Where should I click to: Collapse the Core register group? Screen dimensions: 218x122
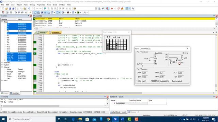pos(2,22)
